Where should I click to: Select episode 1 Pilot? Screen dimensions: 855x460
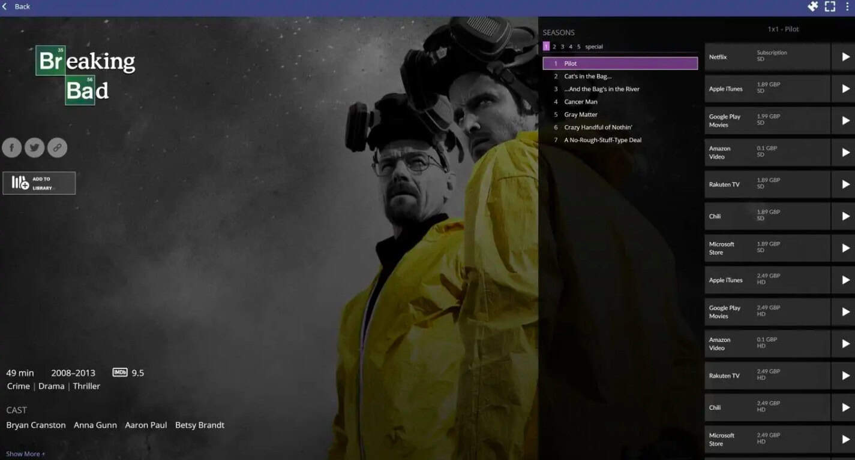click(620, 63)
